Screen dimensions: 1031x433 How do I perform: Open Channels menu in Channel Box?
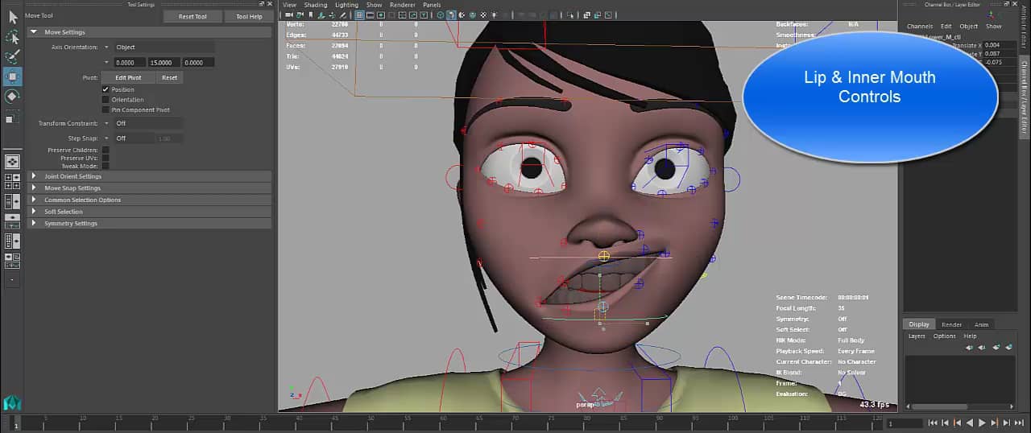920,27
